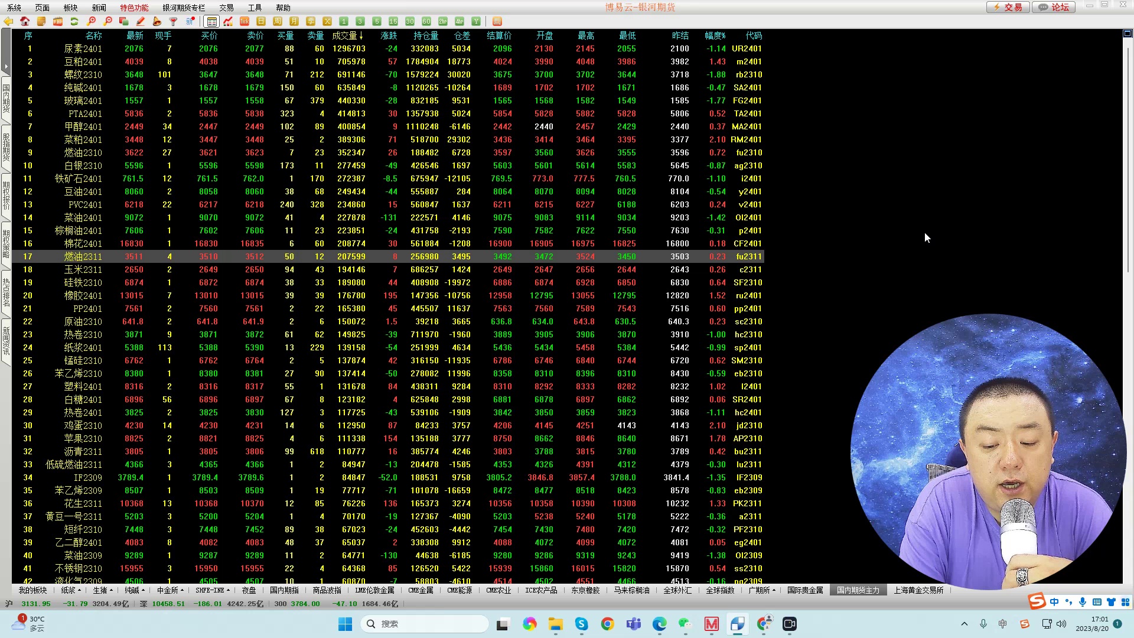
Task: Click the home icon in toolbar
Action: coord(25,21)
